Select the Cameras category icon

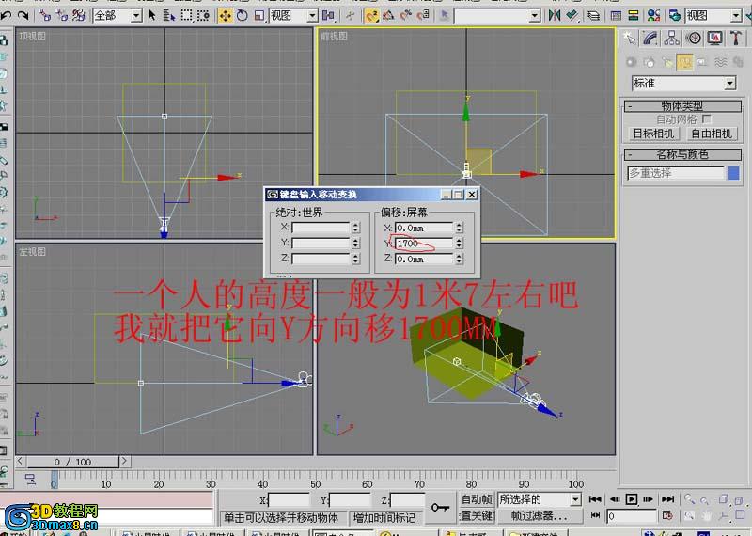point(684,62)
